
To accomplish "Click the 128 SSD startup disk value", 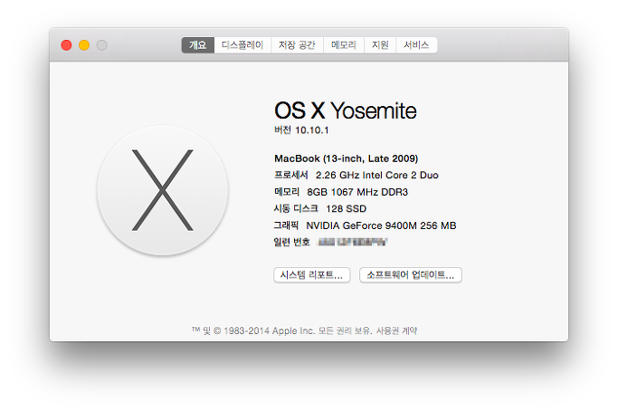I will tap(346, 208).
